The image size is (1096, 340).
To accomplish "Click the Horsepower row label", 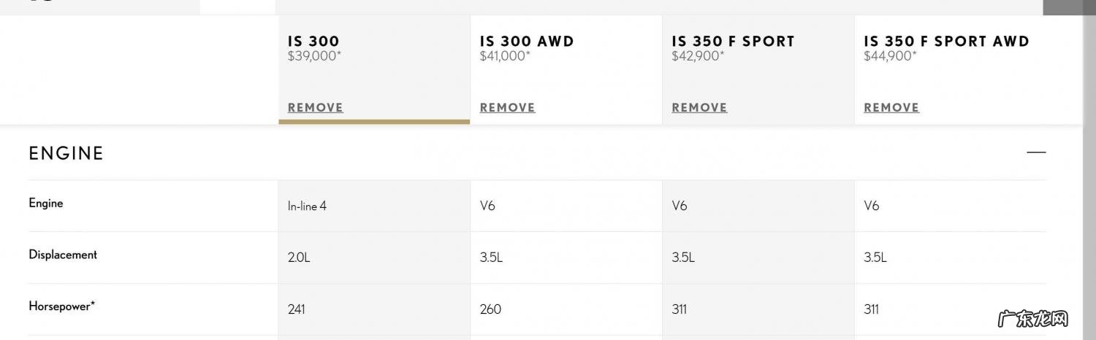I will click(x=61, y=306).
